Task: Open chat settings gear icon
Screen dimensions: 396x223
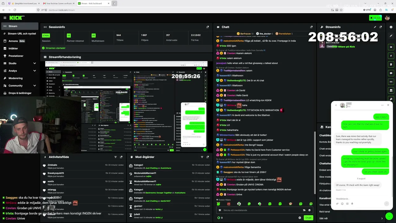Action: tap(299, 218)
